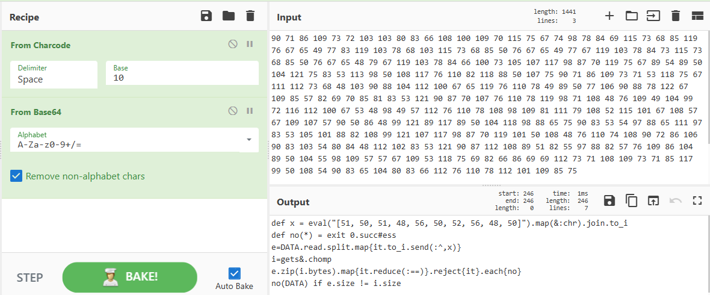The height and width of the screenshot is (295, 710).
Task: Open folder as input
Action: click(x=631, y=16)
